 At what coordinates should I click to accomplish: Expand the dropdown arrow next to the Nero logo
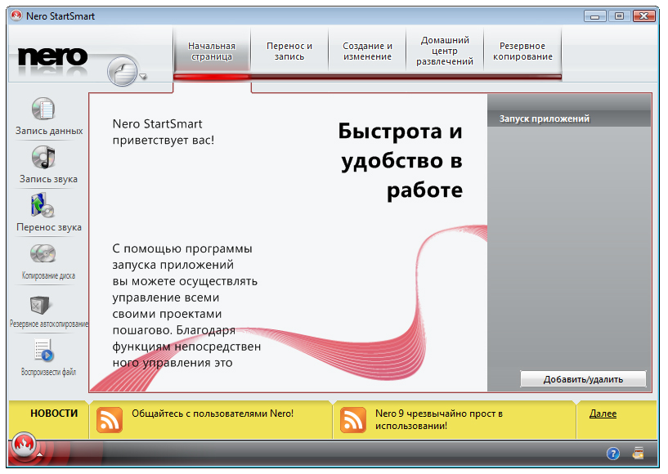[143, 77]
